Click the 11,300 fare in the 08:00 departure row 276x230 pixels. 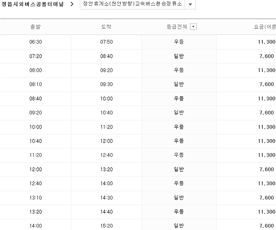267,70
